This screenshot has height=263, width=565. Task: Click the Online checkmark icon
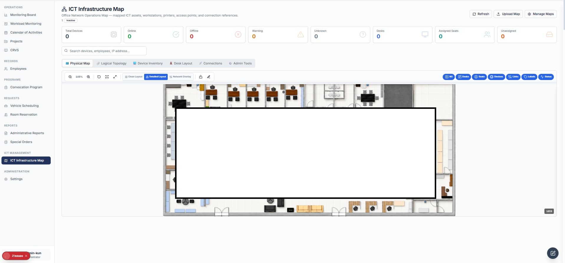coord(176,34)
